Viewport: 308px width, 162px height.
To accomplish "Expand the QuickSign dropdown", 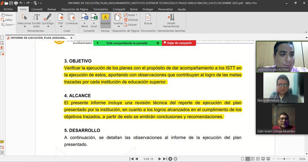I will click(x=48, y=26).
